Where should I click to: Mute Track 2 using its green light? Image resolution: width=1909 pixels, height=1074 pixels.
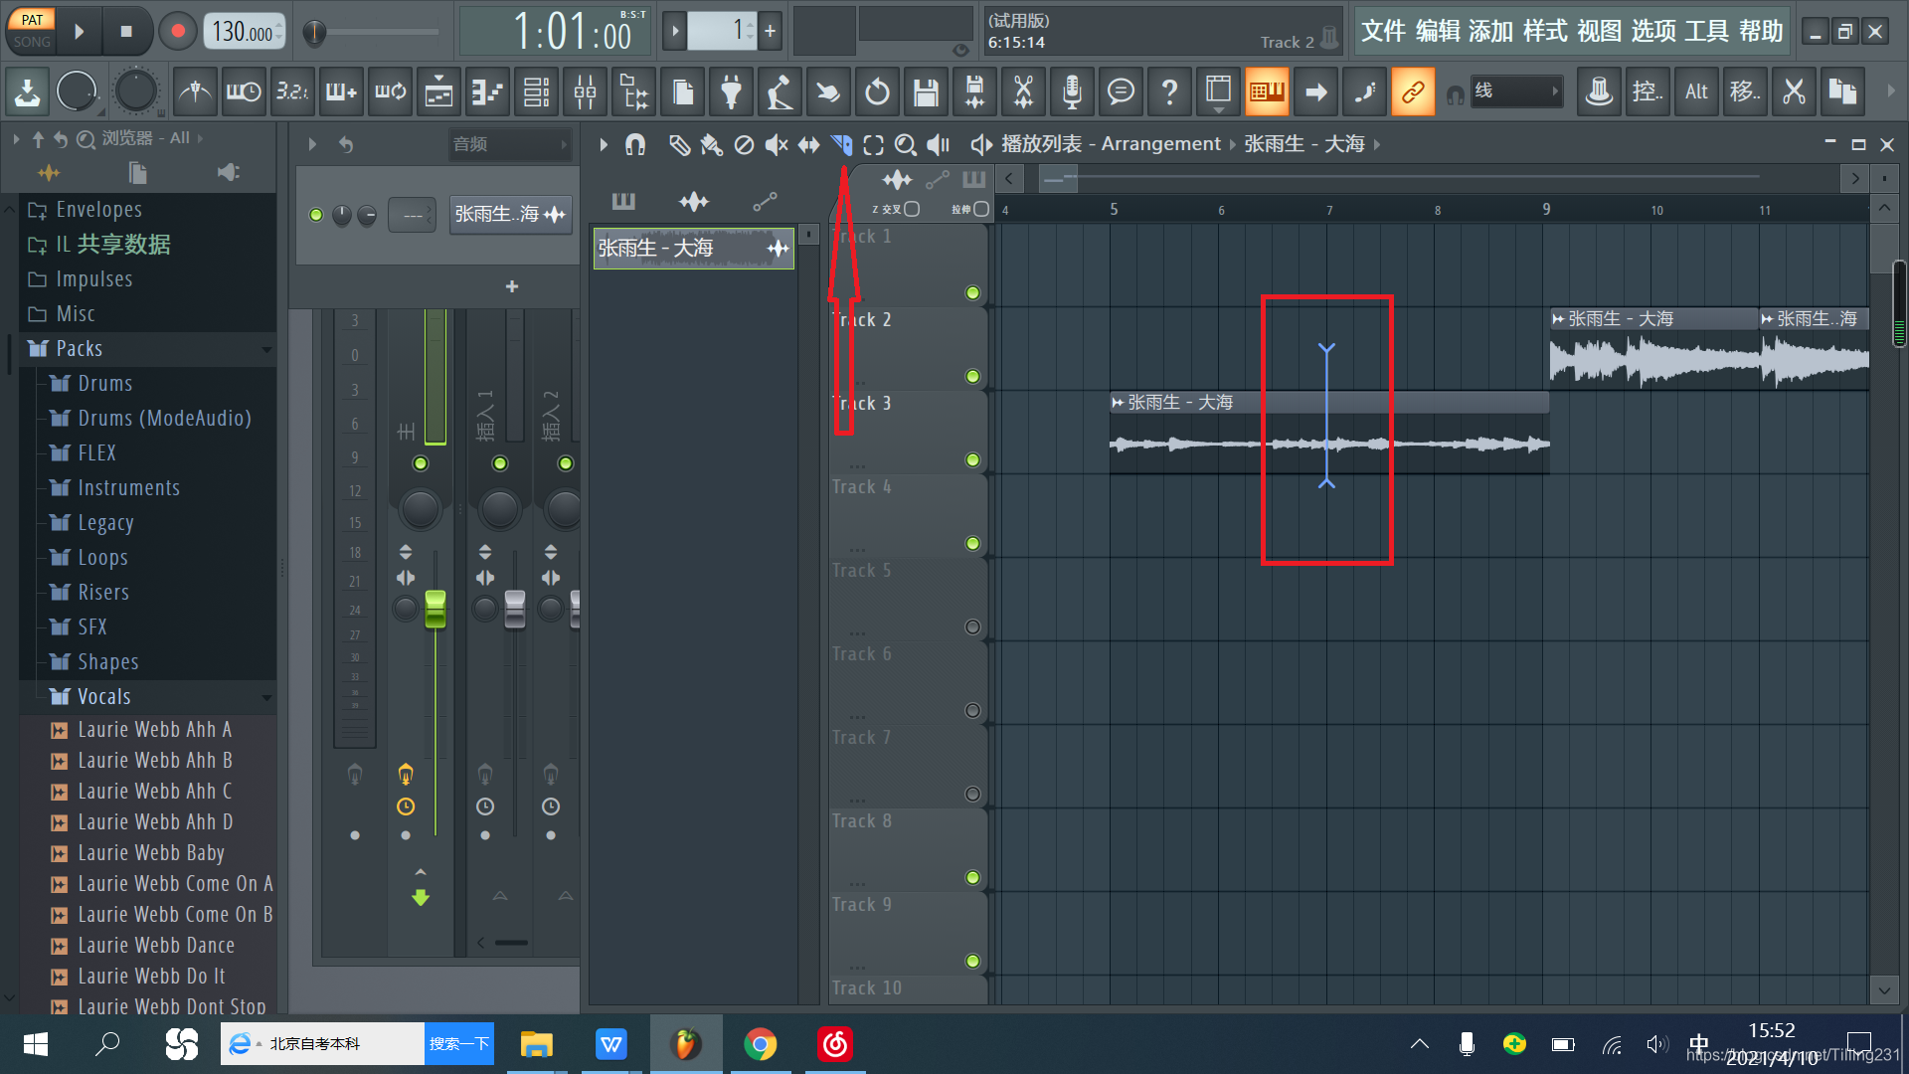(972, 377)
